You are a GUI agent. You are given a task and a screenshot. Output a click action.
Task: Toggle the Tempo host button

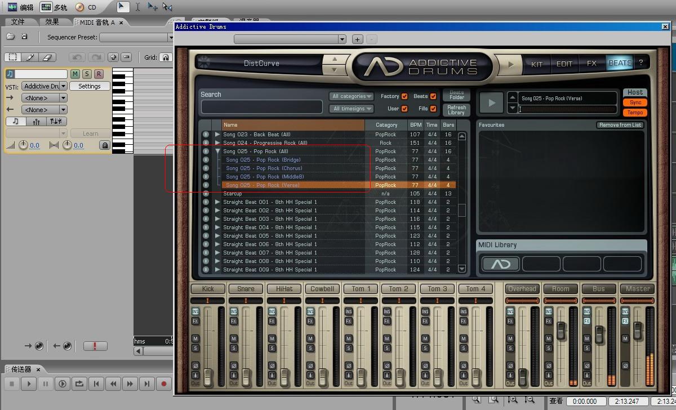(635, 113)
